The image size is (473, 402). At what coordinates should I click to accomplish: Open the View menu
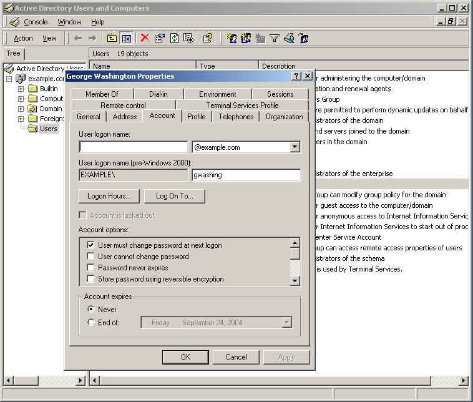pyautogui.click(x=49, y=38)
